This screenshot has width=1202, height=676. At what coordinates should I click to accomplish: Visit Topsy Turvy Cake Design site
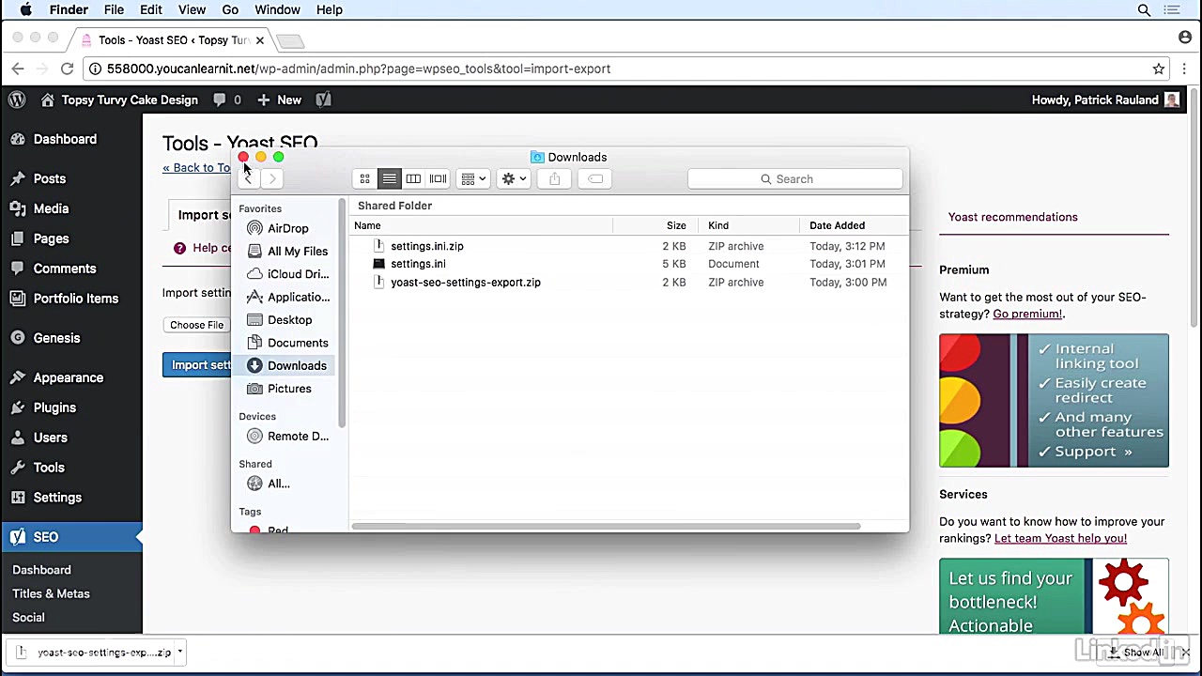[119, 100]
